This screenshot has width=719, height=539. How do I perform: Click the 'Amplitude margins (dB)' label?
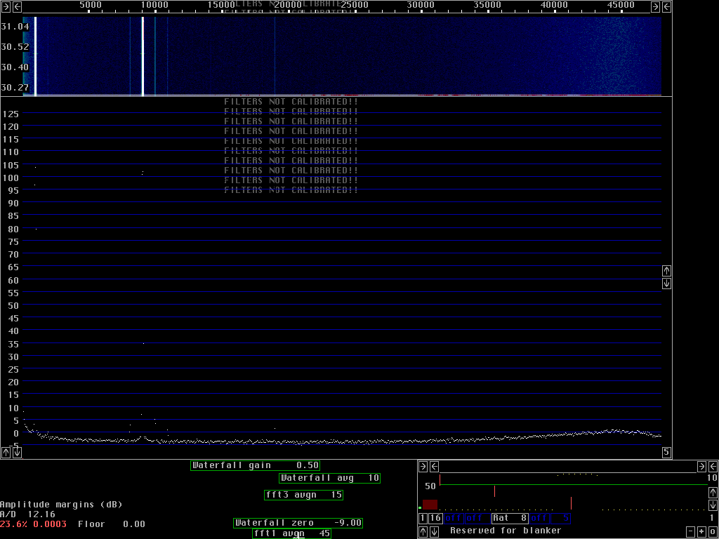coord(61,505)
